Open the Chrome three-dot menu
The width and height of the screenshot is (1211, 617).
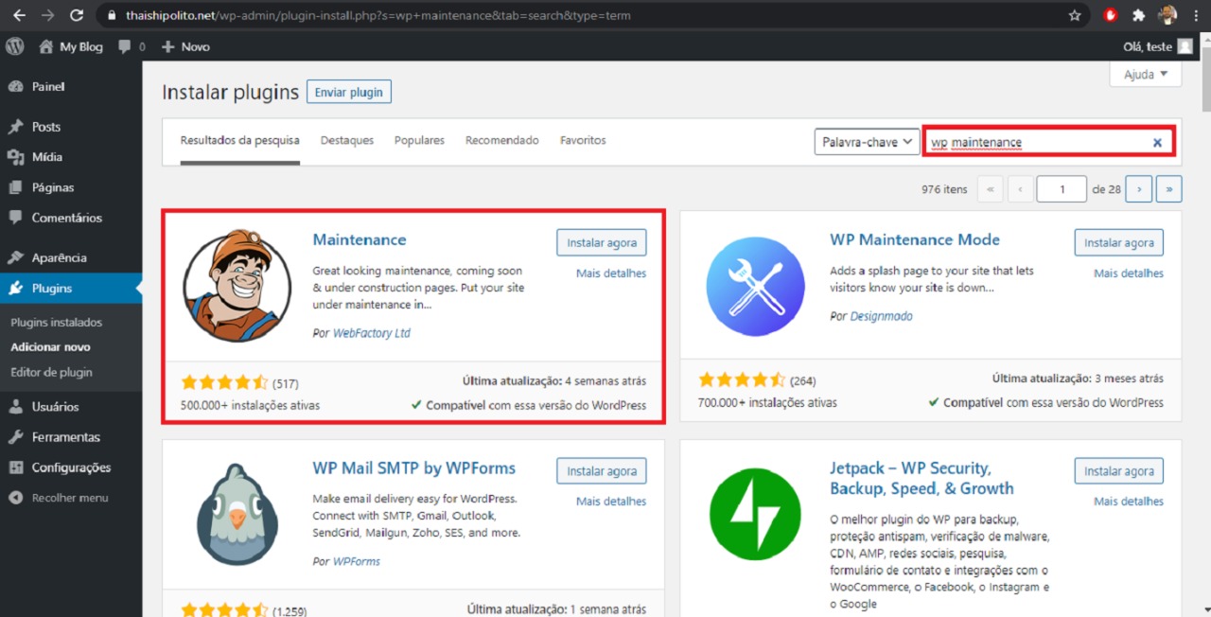[1196, 15]
